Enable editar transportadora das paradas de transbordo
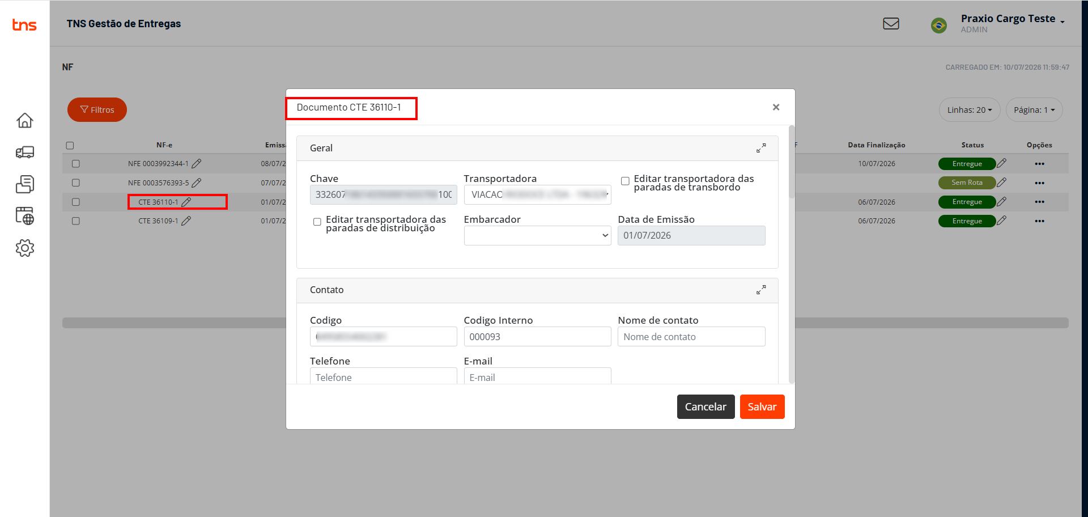This screenshot has height=517, width=1088. coord(625,181)
